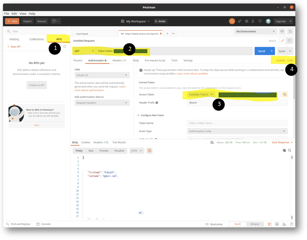Viewport: 307px width, 240px height.
Task: Open the Authorization Code grant type dropdown
Action: 237,131
